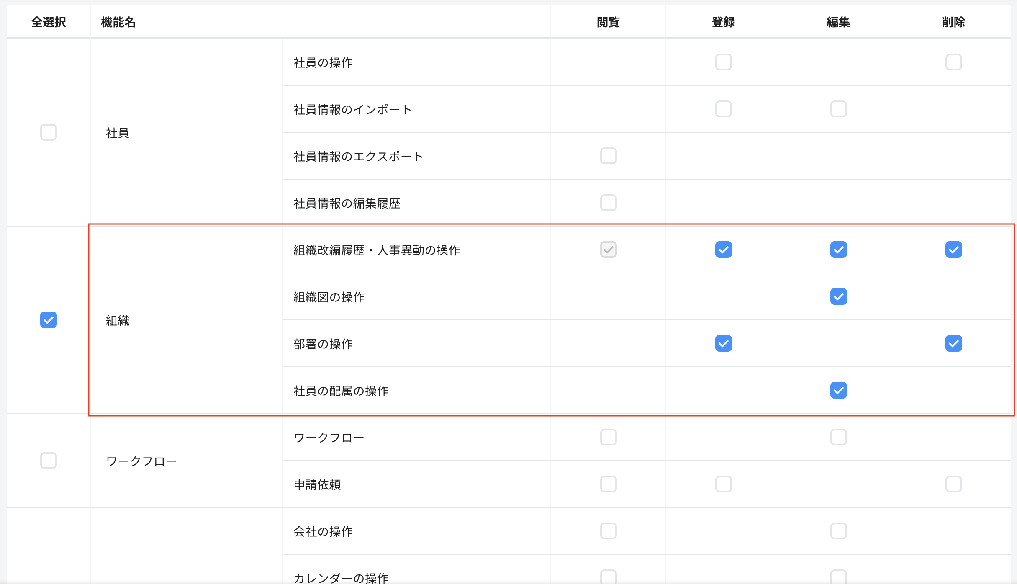Uncheck select-all checkbox for 組織 group

click(49, 320)
